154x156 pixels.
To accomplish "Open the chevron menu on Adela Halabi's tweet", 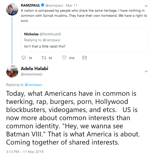I will [x=146, y=71].
